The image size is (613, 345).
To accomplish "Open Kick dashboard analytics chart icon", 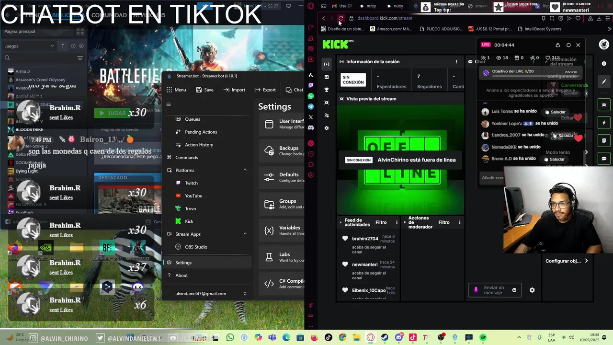I will click(x=326, y=77).
